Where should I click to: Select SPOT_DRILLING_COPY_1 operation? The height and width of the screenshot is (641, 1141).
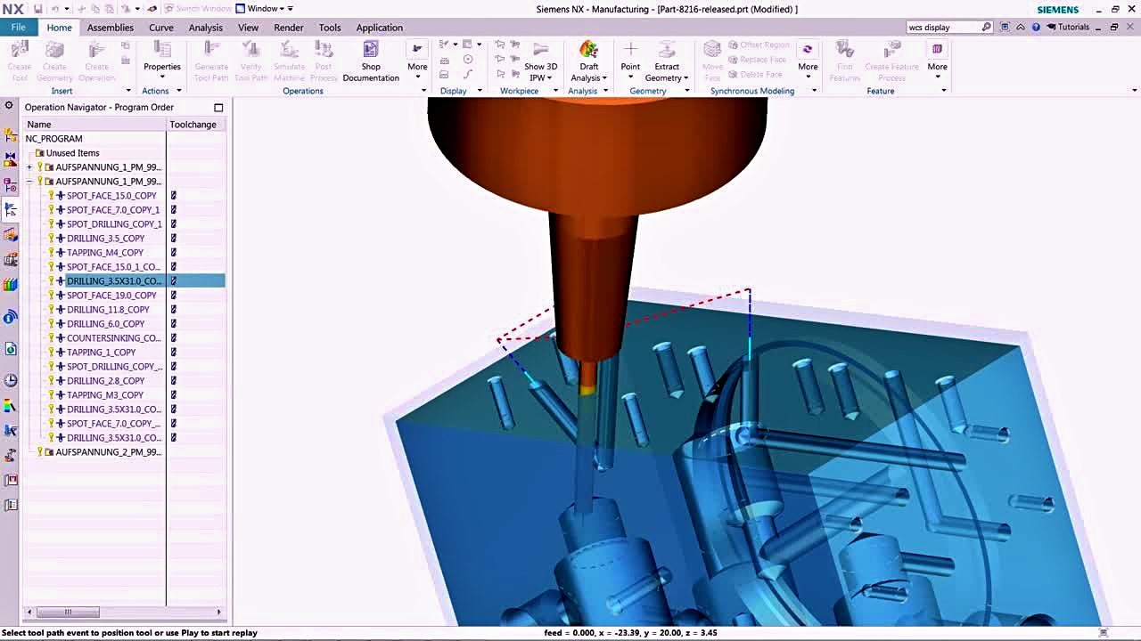point(114,224)
